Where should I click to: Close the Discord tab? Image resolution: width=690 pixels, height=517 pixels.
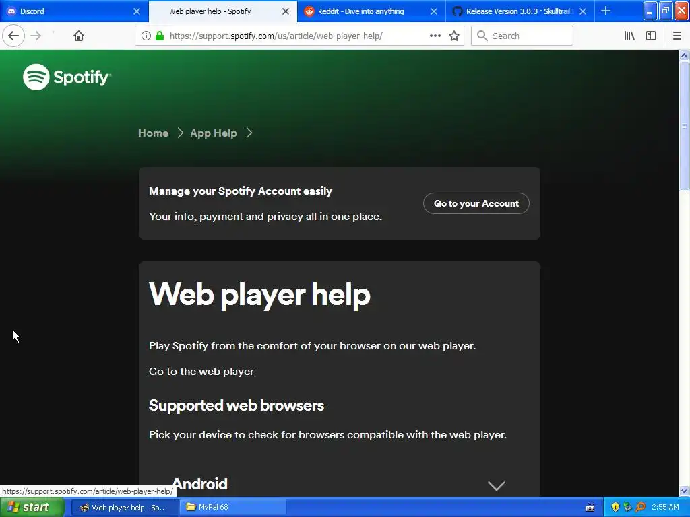click(137, 11)
